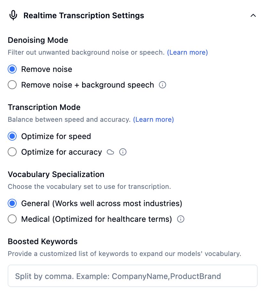Click the cloud icon next to Optimize for accuracy
The image size is (266, 294).
pos(110,152)
